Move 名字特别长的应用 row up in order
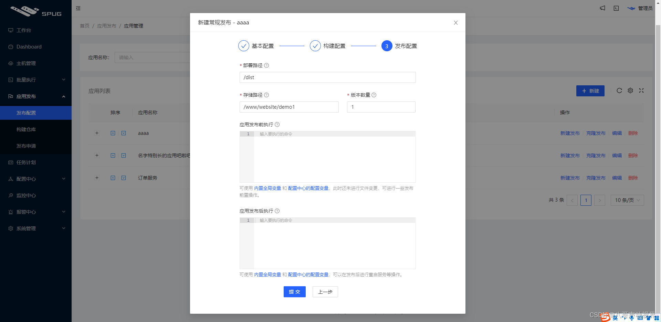Screen dimensions: 661x322 pyautogui.click(x=113, y=155)
